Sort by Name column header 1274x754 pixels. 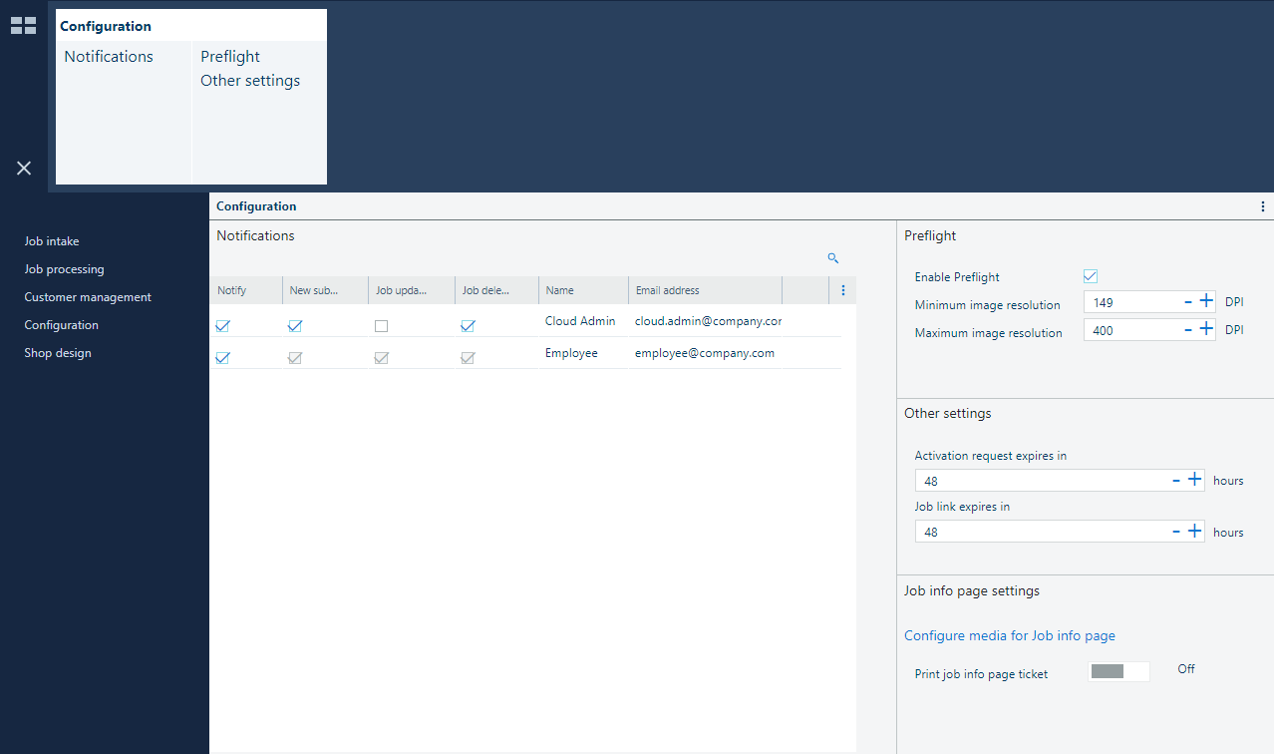click(x=583, y=290)
